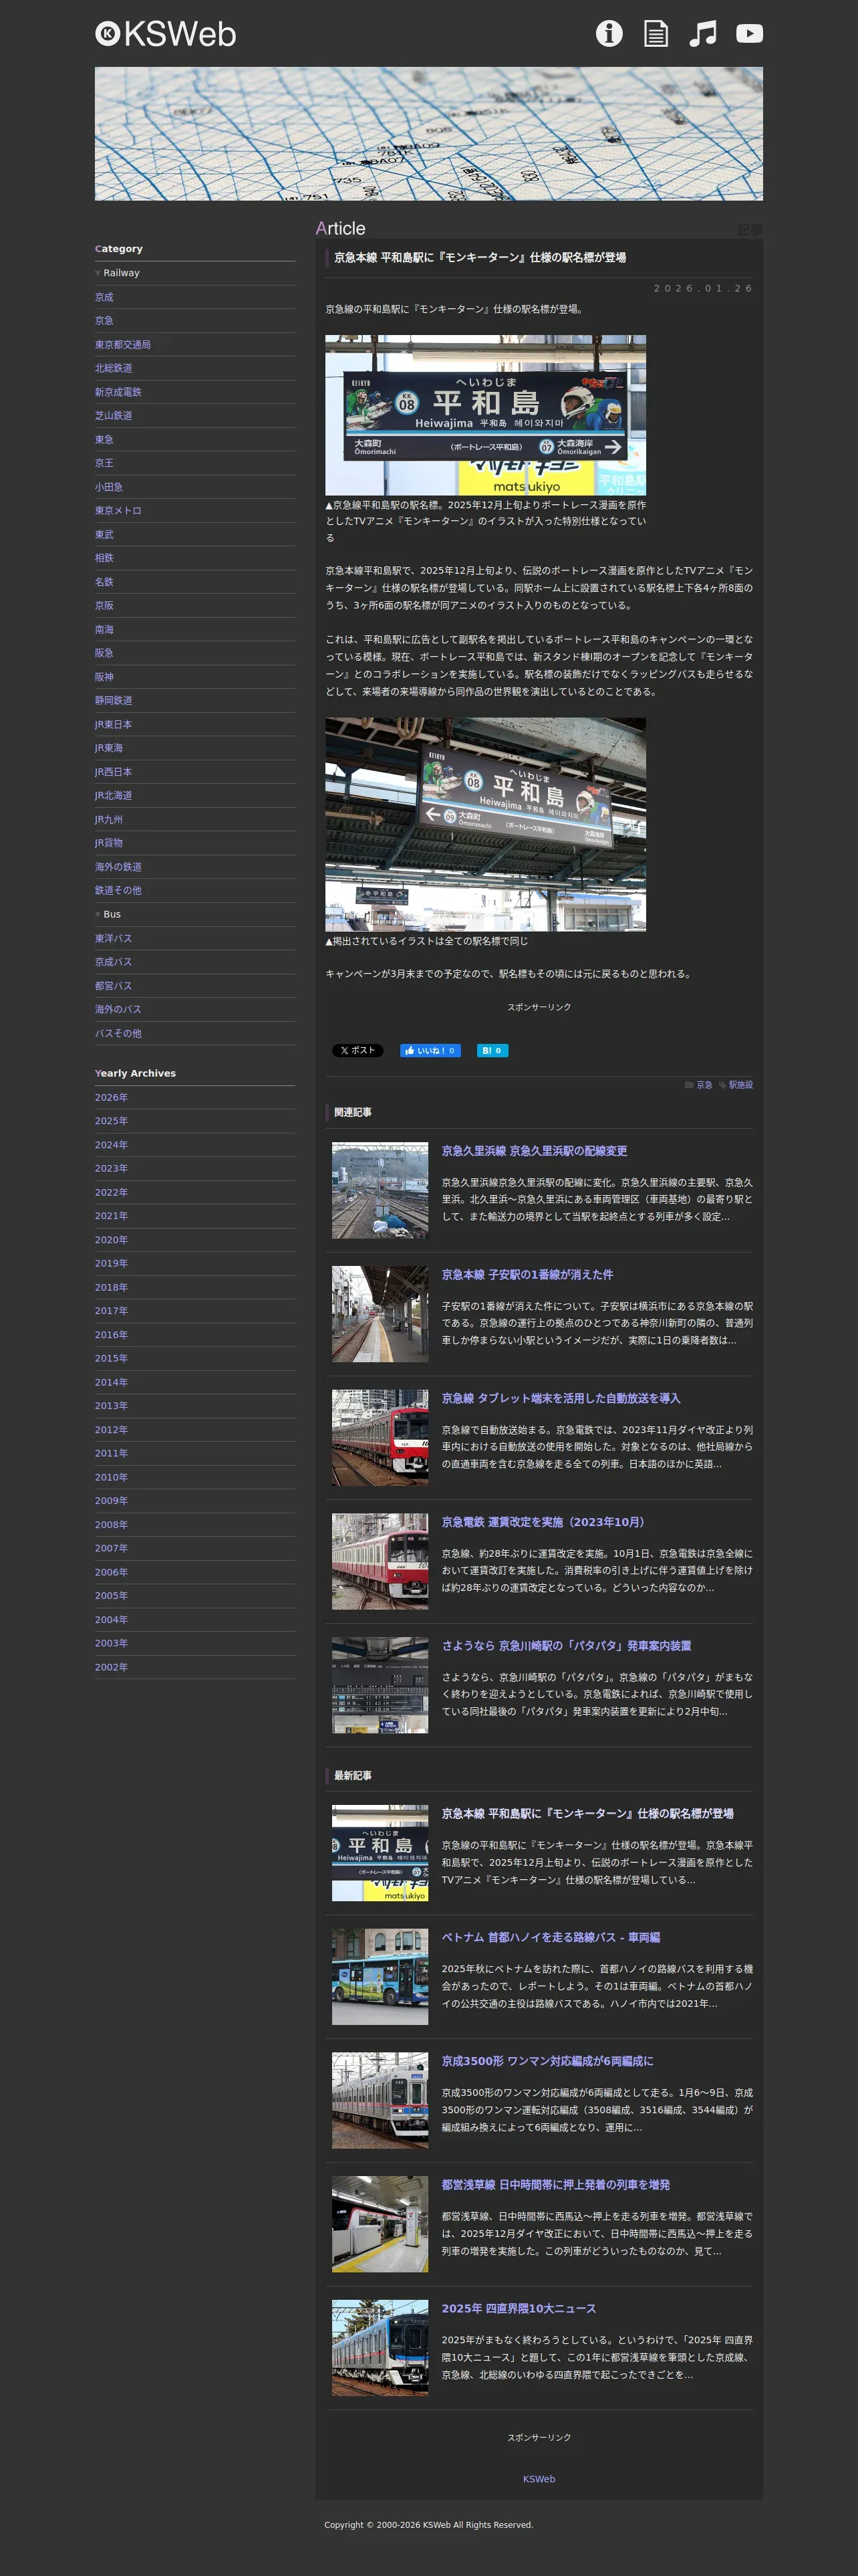The width and height of the screenshot is (858, 2576).
Task: Open the 北総鉄道 category
Action: (113, 368)
